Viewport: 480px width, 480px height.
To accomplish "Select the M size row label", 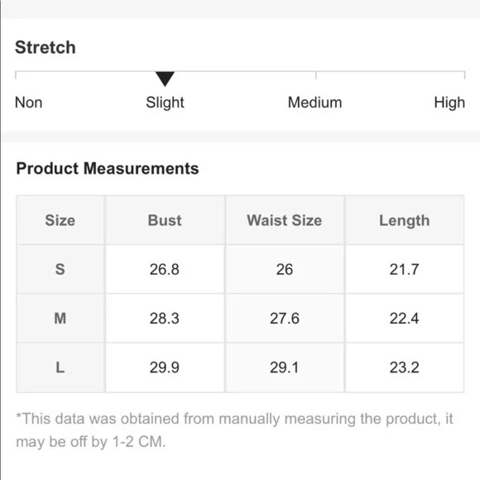I will tap(60, 319).
